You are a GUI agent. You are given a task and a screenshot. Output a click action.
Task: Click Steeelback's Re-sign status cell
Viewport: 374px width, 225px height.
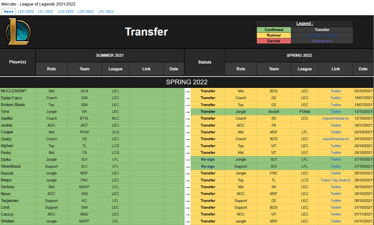pyautogui.click(x=208, y=166)
